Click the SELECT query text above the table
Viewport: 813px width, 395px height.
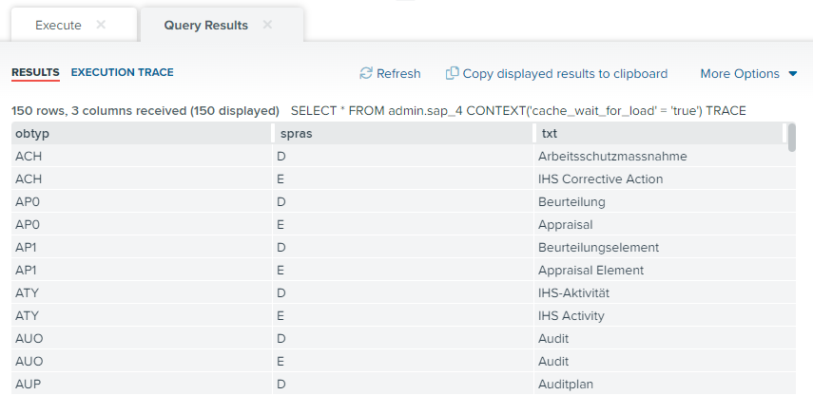pos(518,111)
